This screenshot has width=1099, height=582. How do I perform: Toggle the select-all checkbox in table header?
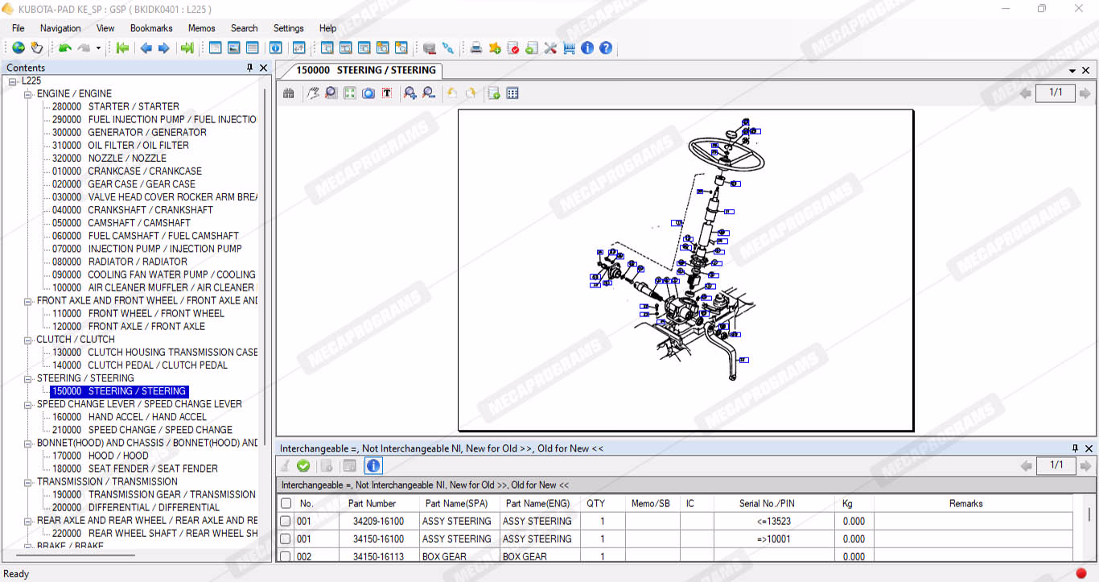click(x=286, y=504)
